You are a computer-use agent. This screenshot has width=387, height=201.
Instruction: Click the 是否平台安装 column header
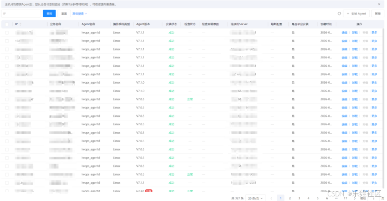click(300, 24)
